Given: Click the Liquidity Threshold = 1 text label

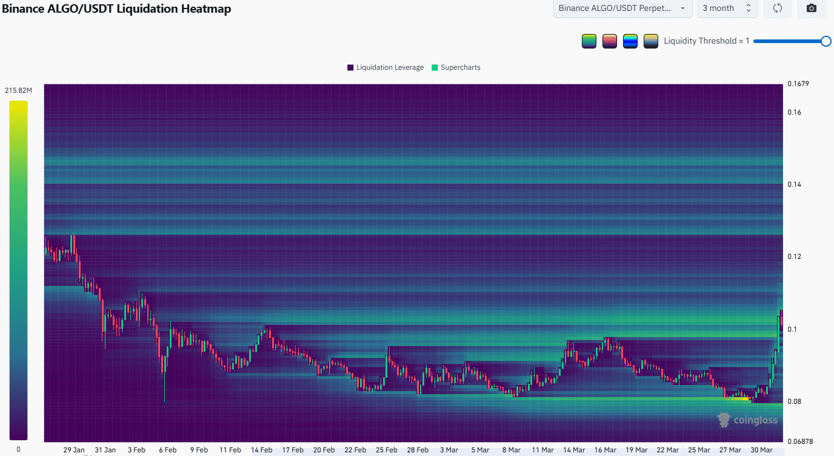Looking at the screenshot, I should pyautogui.click(x=706, y=41).
